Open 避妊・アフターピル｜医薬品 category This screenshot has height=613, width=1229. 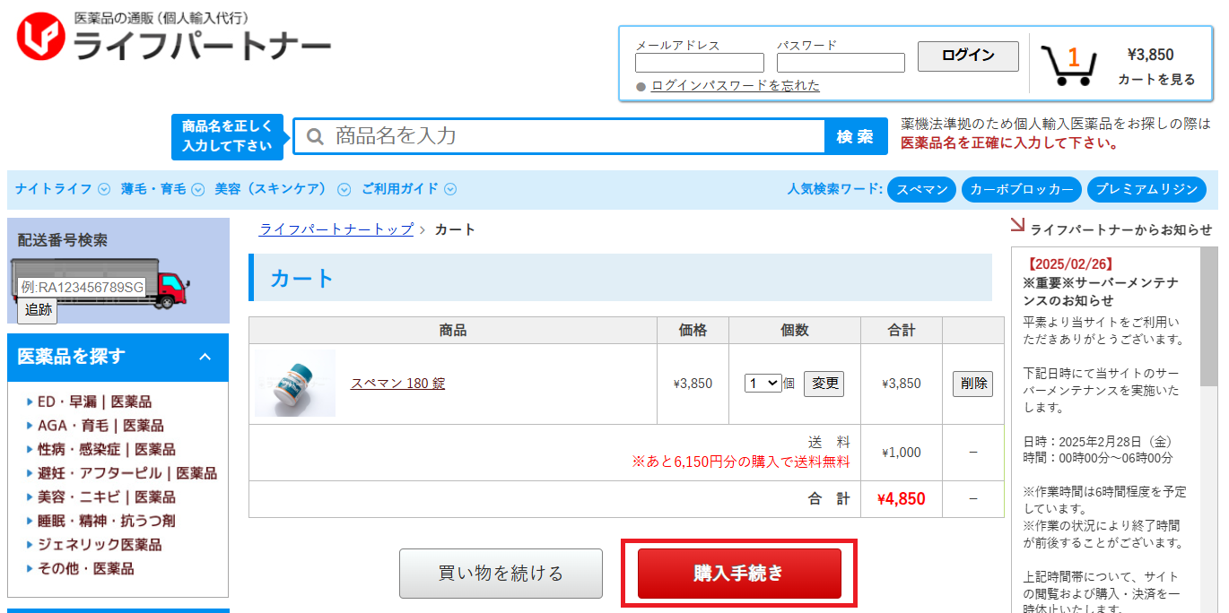pyautogui.click(x=126, y=473)
